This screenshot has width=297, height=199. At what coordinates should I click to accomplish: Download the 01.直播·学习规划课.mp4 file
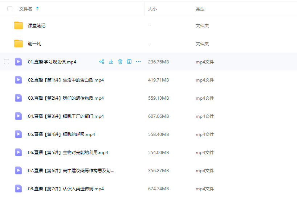tap(111, 62)
